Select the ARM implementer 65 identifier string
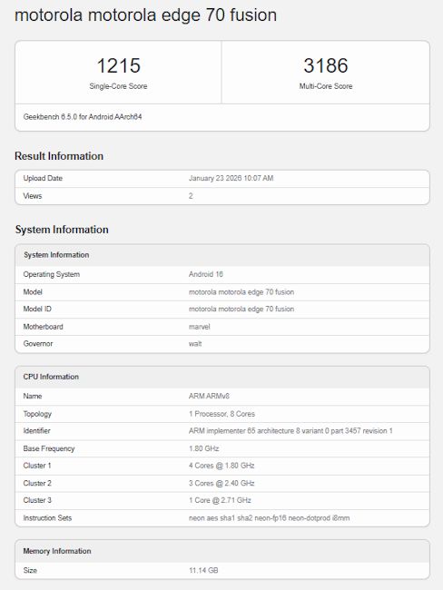443x590 pixels. pos(290,431)
